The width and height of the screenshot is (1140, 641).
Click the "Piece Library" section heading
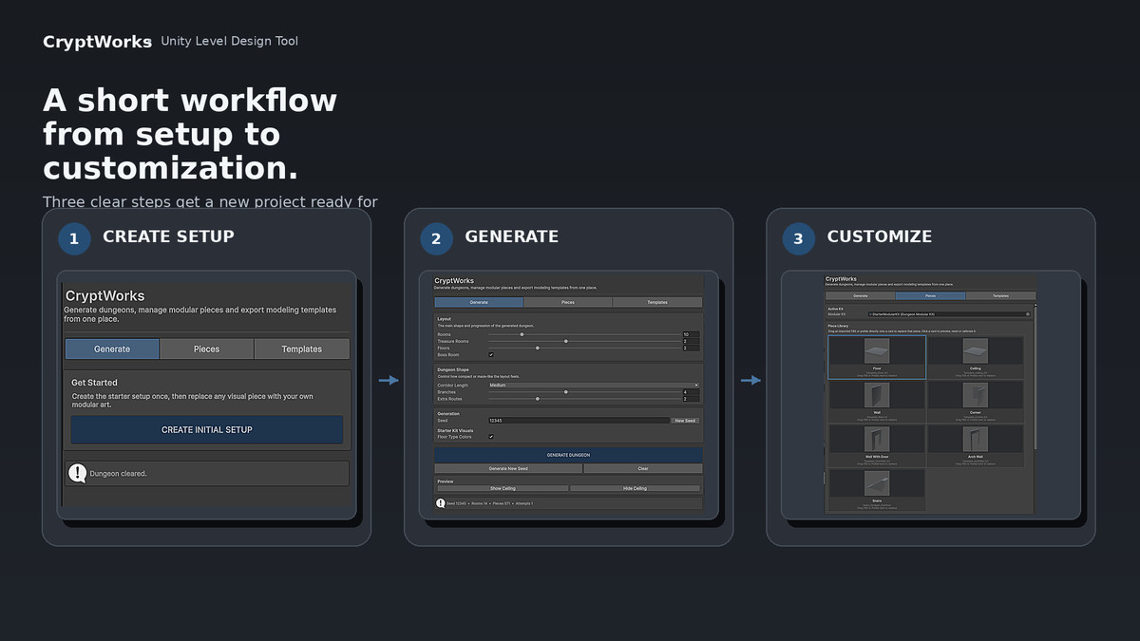[838, 326]
